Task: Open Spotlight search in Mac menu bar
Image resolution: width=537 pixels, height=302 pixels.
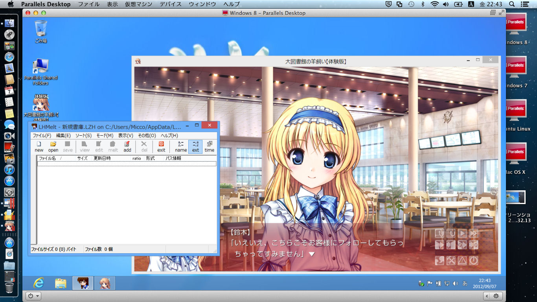Action: [x=512, y=4]
